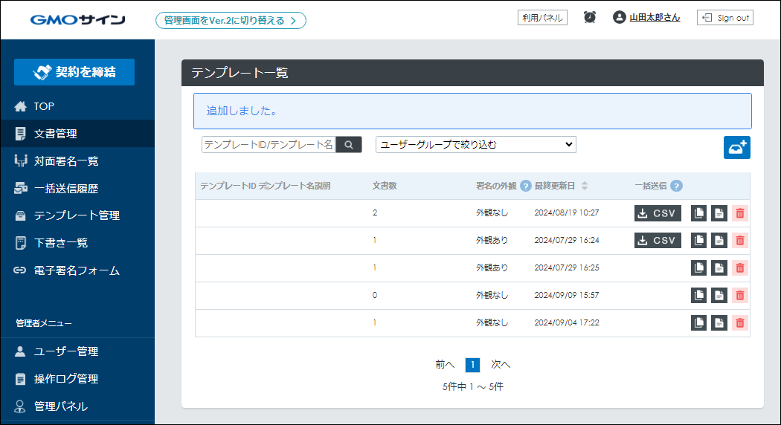781x425 pixels.
Task: Copy template updated 2024/08/19 10:27
Action: click(699, 213)
